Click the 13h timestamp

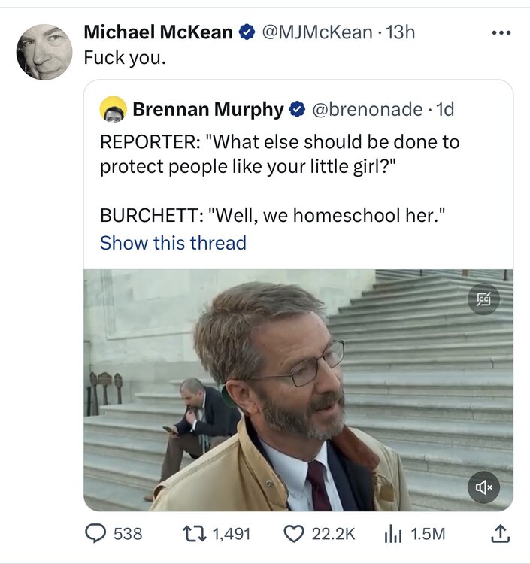400,32
